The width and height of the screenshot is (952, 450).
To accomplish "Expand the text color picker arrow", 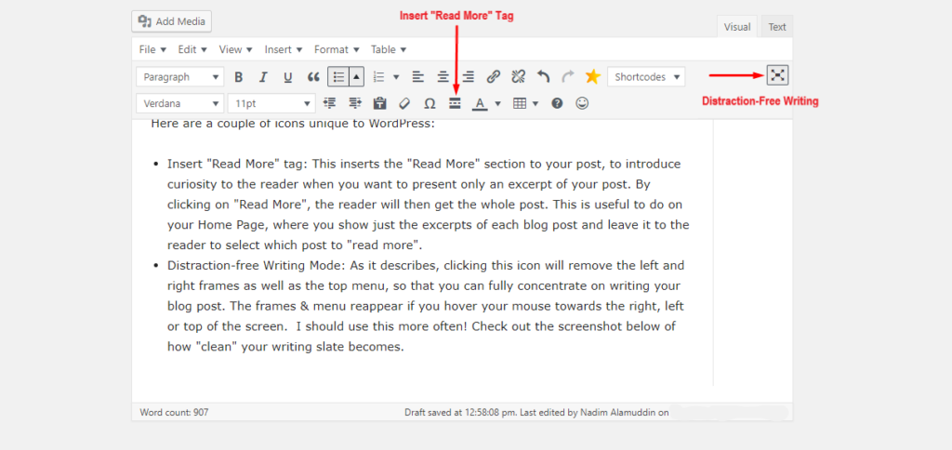I will (x=498, y=103).
